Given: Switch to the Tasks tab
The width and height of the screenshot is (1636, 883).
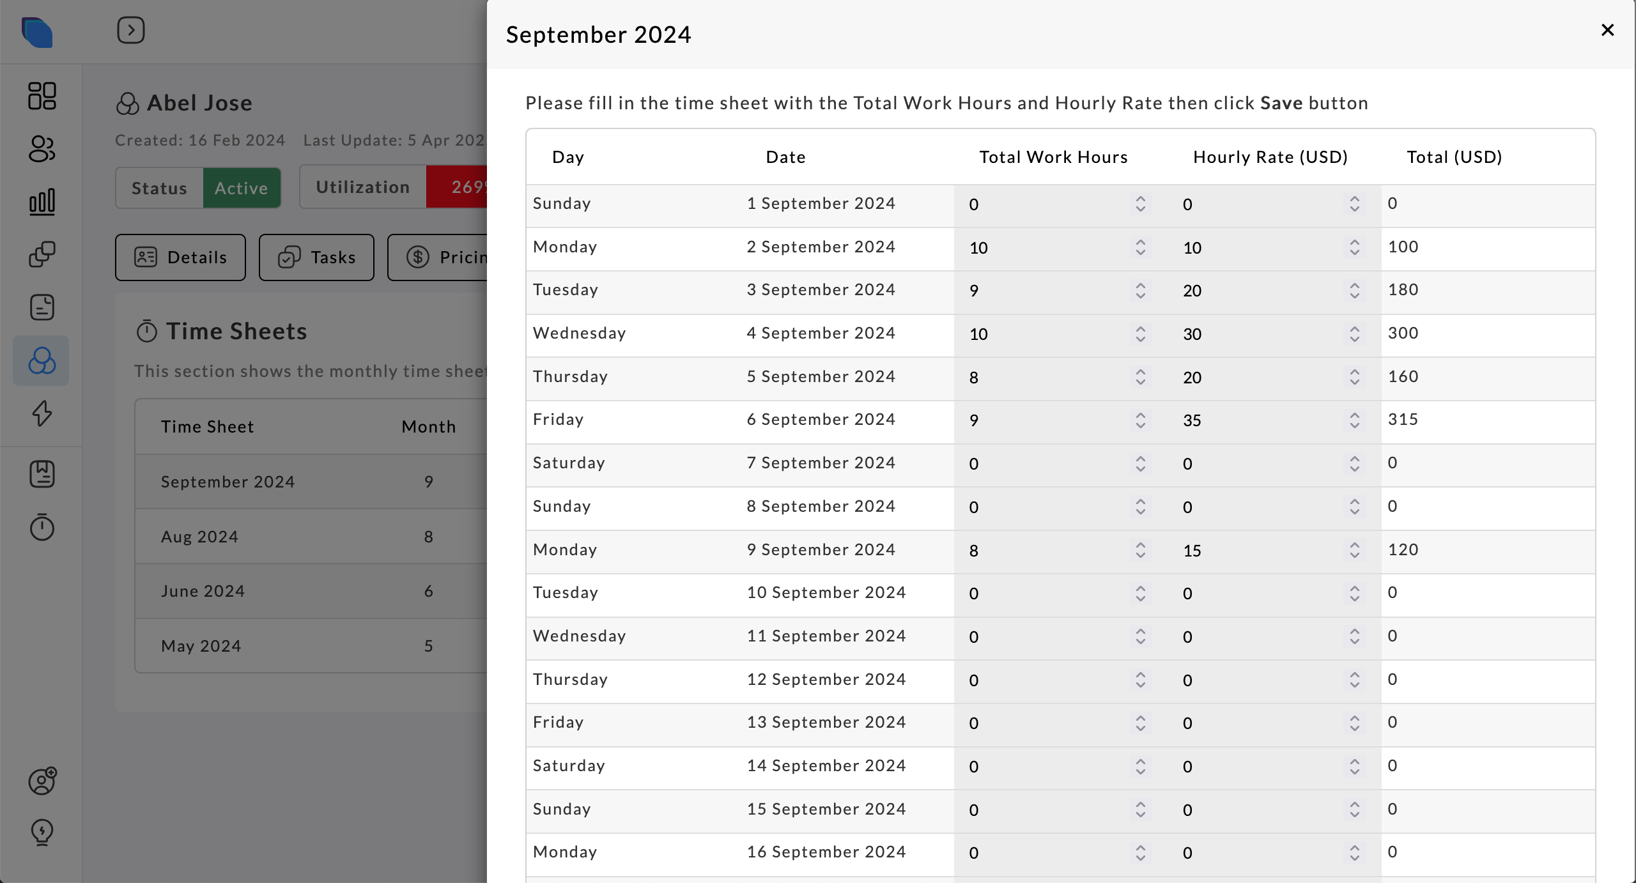Looking at the screenshot, I should tap(316, 257).
